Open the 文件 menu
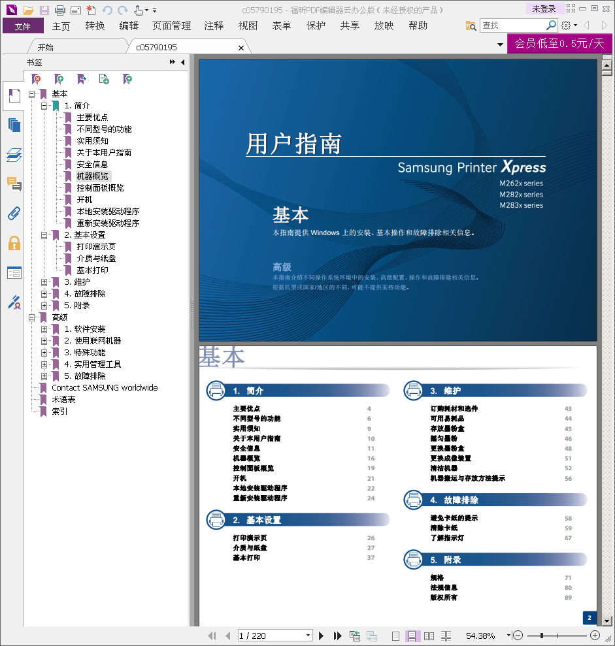This screenshot has width=615, height=646. click(23, 26)
